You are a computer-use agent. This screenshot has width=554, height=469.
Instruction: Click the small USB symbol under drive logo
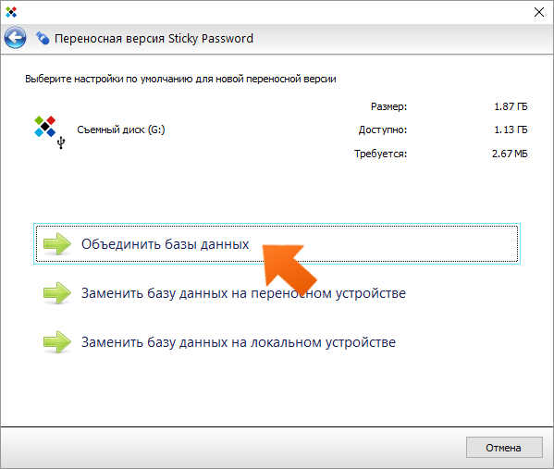click(61, 142)
